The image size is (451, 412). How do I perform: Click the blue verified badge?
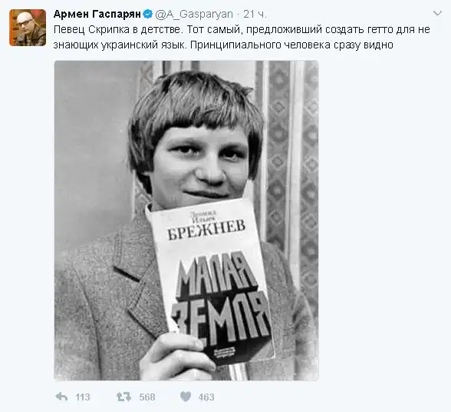tap(148, 14)
